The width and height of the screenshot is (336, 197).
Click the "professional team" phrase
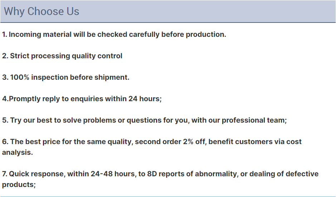click(x=253, y=120)
